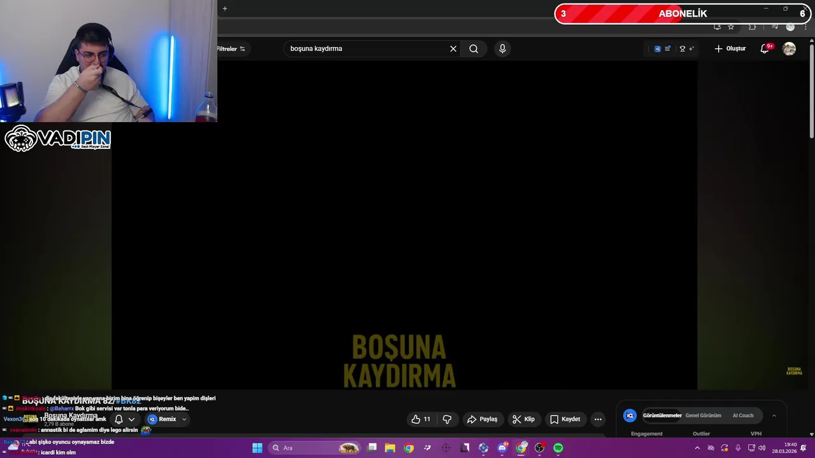815x458 pixels.
Task: Open first Chrome icon on taskbar
Action: (409, 448)
